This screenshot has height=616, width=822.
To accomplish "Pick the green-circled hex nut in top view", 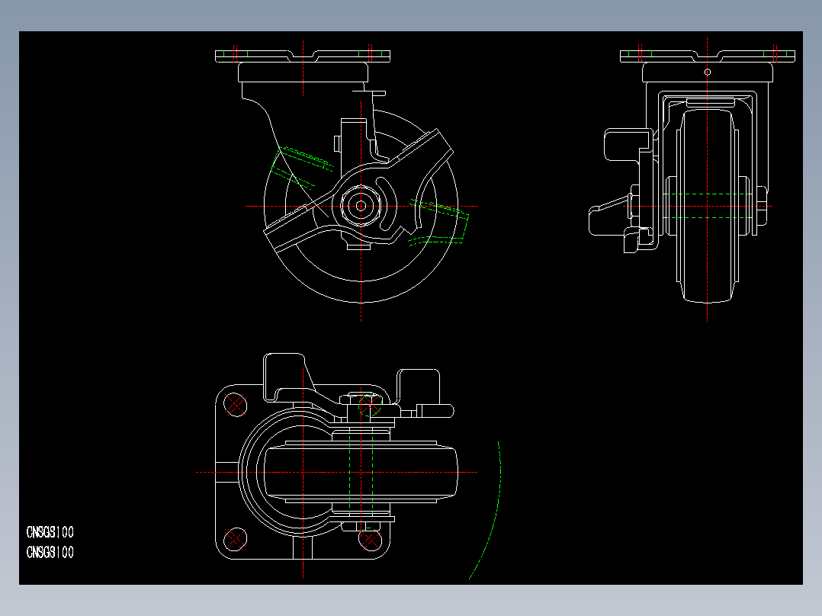I will point(370,406).
